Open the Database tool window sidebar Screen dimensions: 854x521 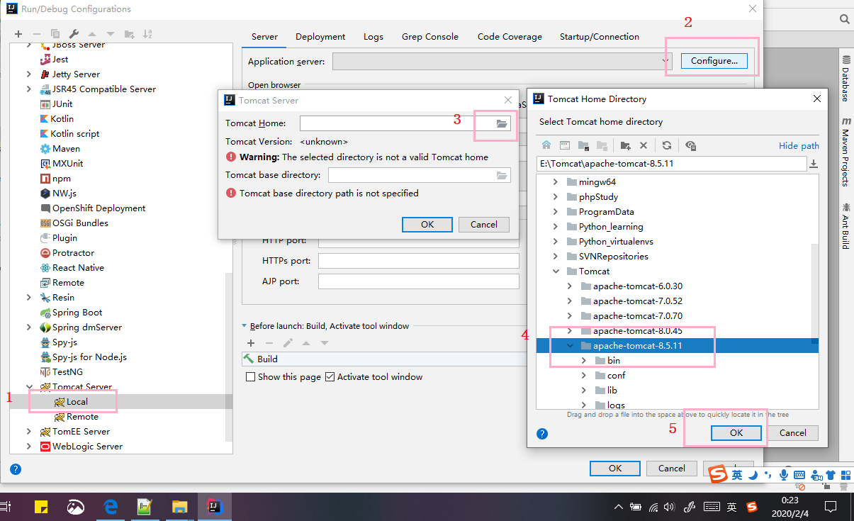click(845, 79)
